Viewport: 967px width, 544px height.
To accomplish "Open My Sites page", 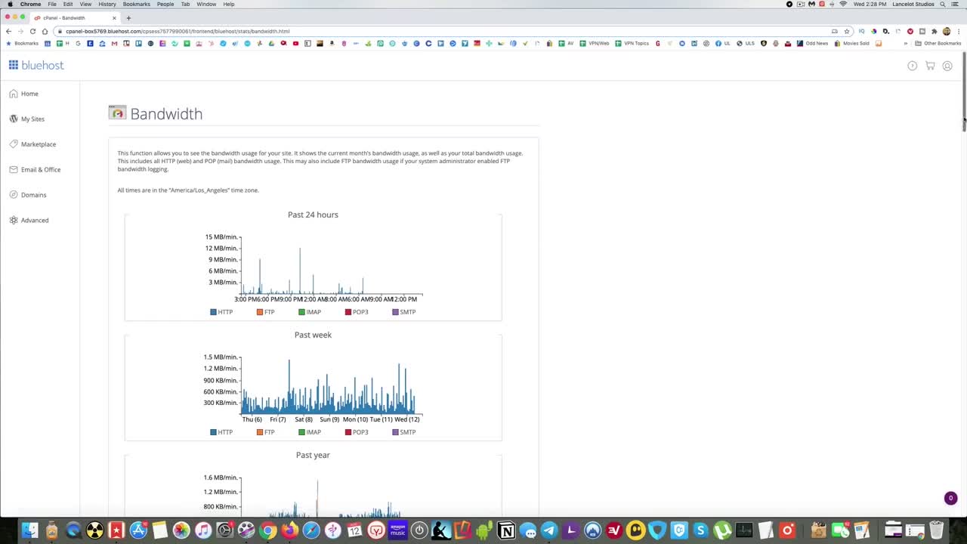I will [32, 119].
